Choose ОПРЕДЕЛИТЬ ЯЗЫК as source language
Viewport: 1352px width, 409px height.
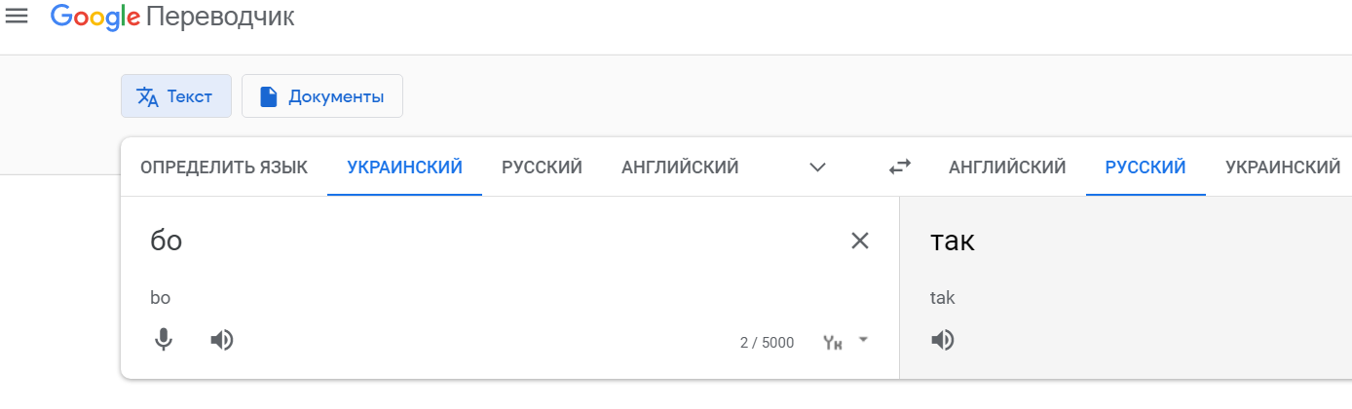[x=224, y=167]
